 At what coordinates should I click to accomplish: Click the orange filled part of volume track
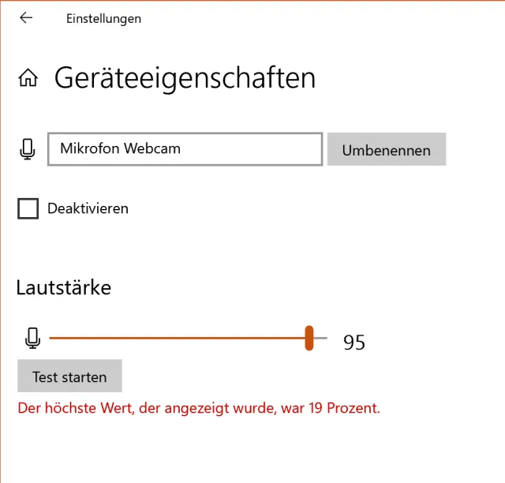coord(174,338)
